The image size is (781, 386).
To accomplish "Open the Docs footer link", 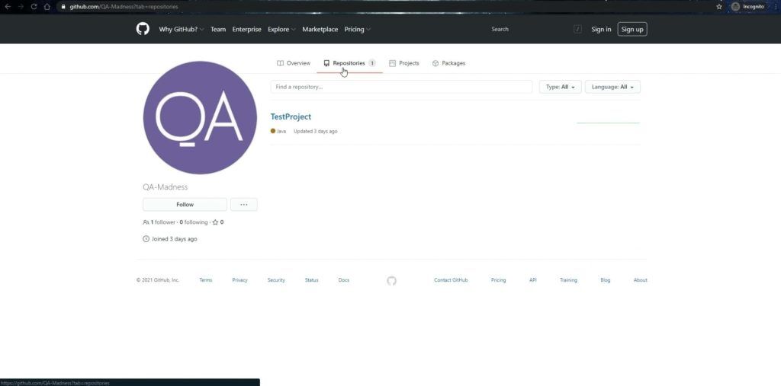I will [x=344, y=280].
